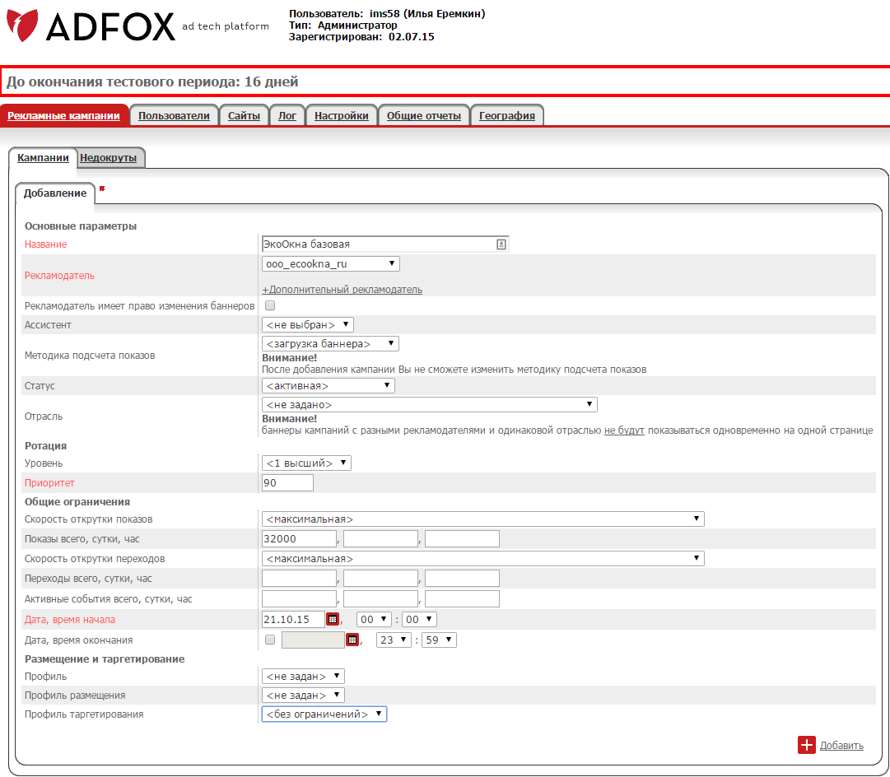The height and width of the screenshot is (777, 890).
Task: Click the Приоритет input field
Action: pyautogui.click(x=287, y=483)
